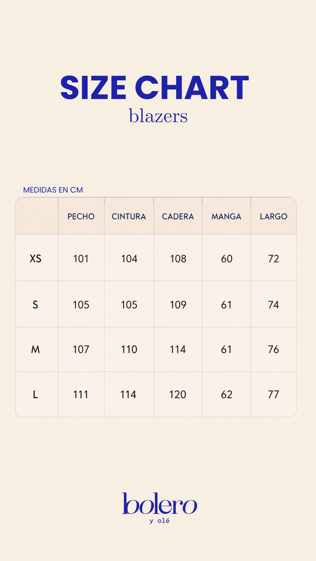Click the L largo value 77

coord(274,394)
